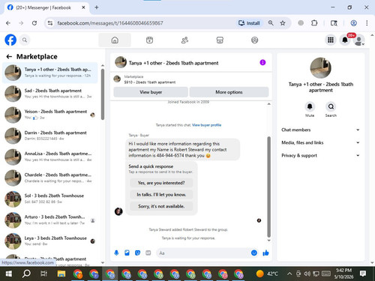Send 'Sorry, it's not available.' reply

tap(161, 206)
